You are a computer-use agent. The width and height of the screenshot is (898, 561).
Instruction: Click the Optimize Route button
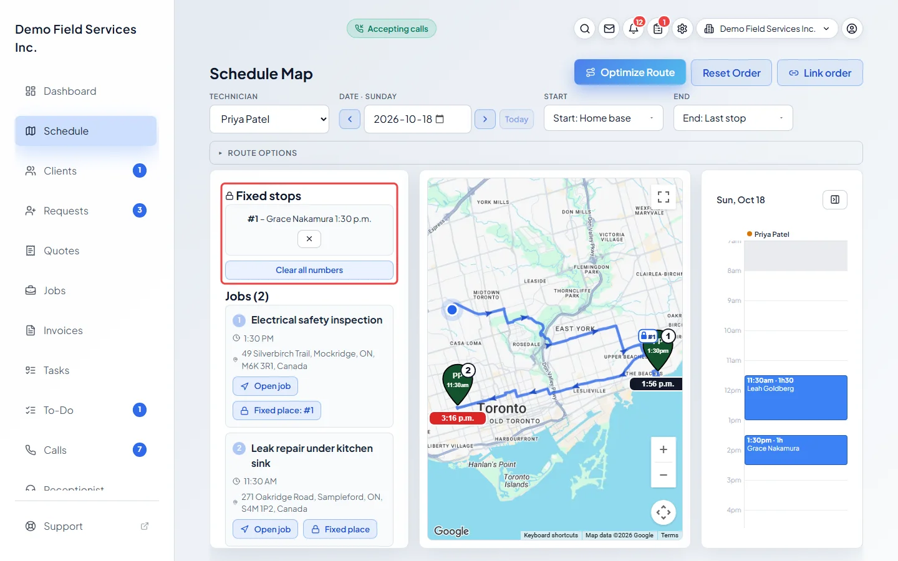(x=630, y=72)
